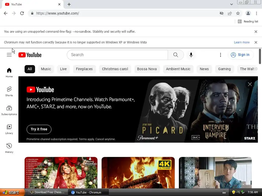Open the Reading list panel
Viewport: 262px width, 196px height.
click(x=248, y=21)
